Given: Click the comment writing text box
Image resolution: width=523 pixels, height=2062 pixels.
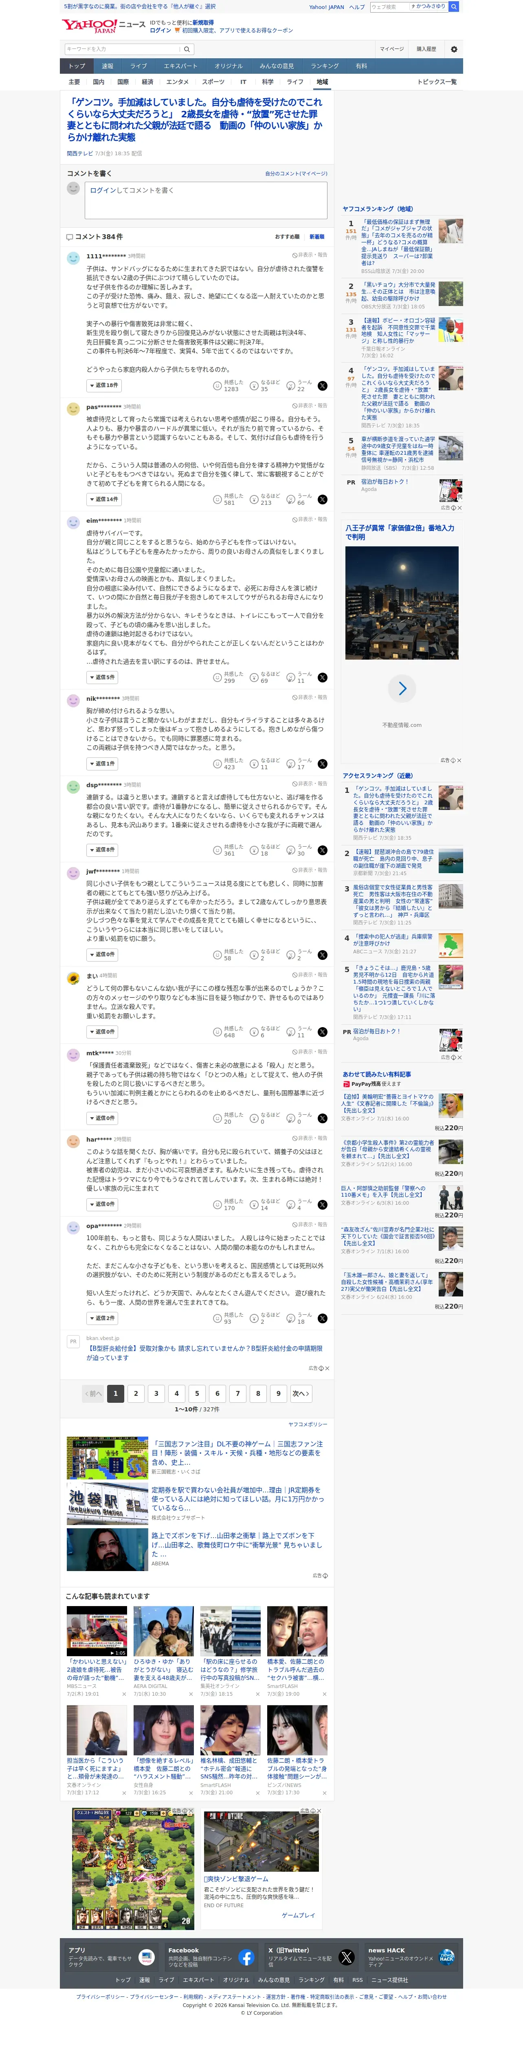Looking at the screenshot, I should click(206, 199).
